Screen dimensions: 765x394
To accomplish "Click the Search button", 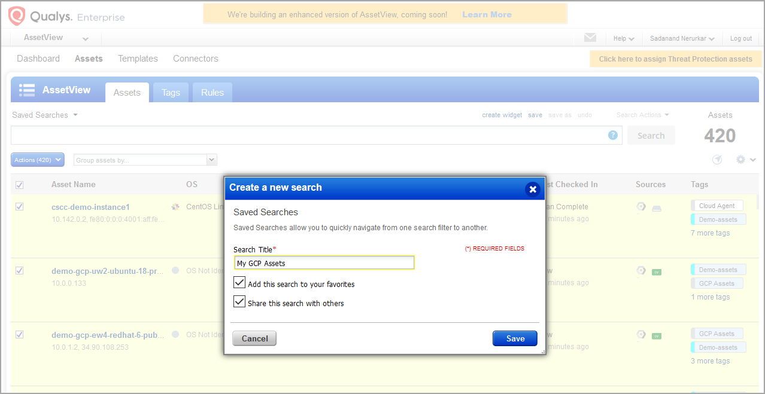I will 651,135.
